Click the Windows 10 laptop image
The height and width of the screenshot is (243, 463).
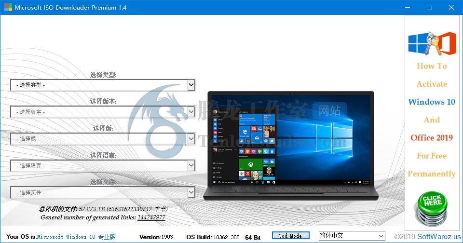pyautogui.click(x=290, y=146)
